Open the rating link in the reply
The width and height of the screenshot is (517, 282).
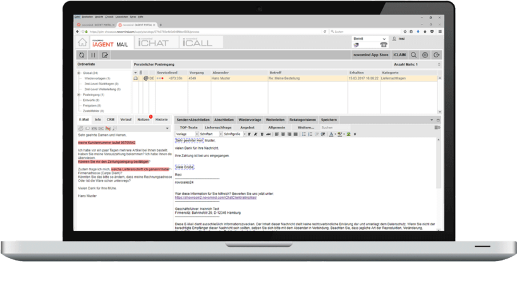(x=216, y=197)
